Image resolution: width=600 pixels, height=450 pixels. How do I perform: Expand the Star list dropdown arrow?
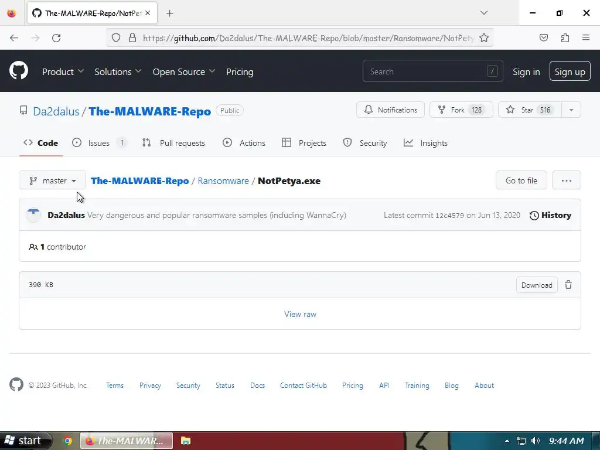coord(571,110)
